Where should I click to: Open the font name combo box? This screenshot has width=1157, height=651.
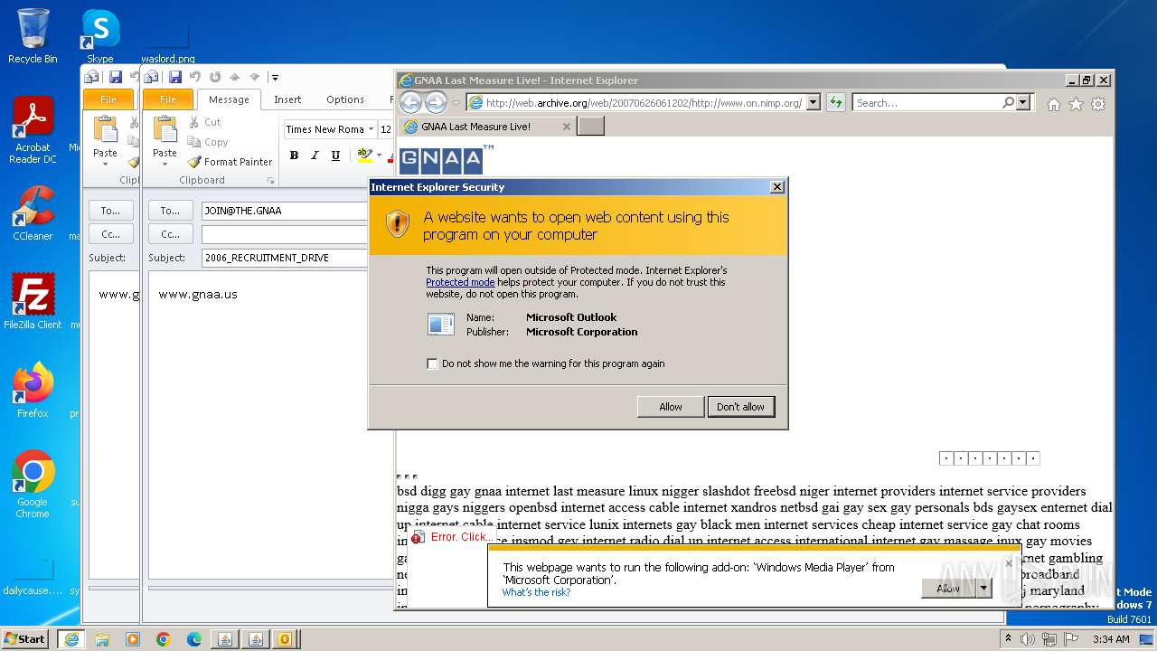point(330,129)
